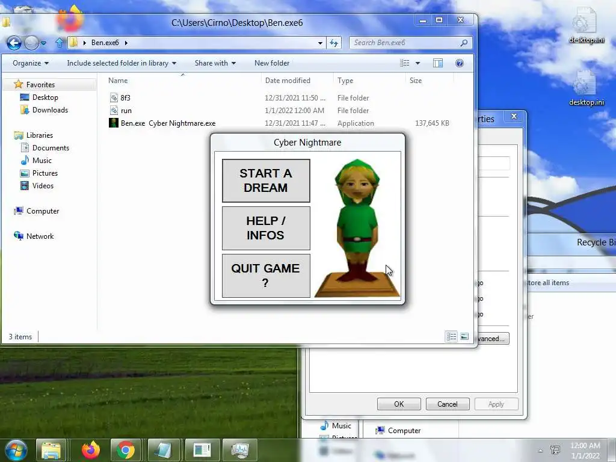Select Libraries in navigation pane

click(x=39, y=135)
